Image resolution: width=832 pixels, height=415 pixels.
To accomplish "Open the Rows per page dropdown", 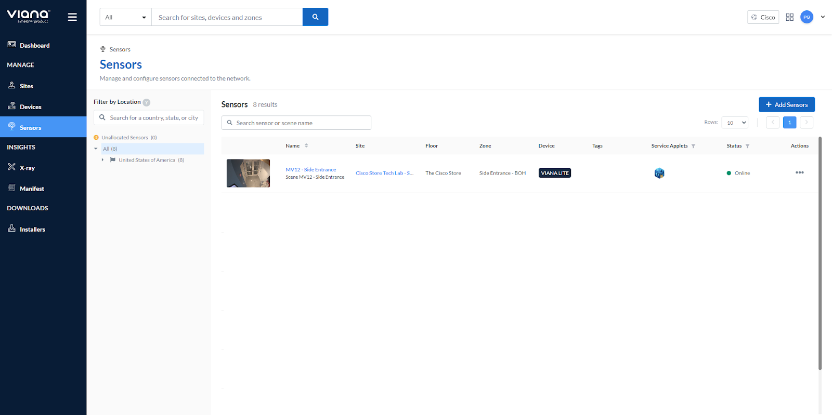I will [x=734, y=123].
